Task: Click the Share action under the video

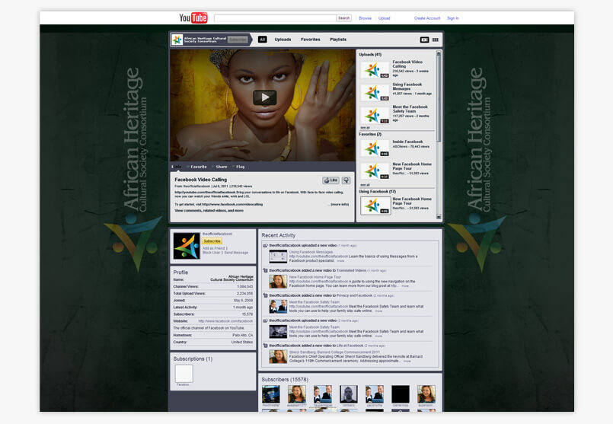Action: click(219, 167)
